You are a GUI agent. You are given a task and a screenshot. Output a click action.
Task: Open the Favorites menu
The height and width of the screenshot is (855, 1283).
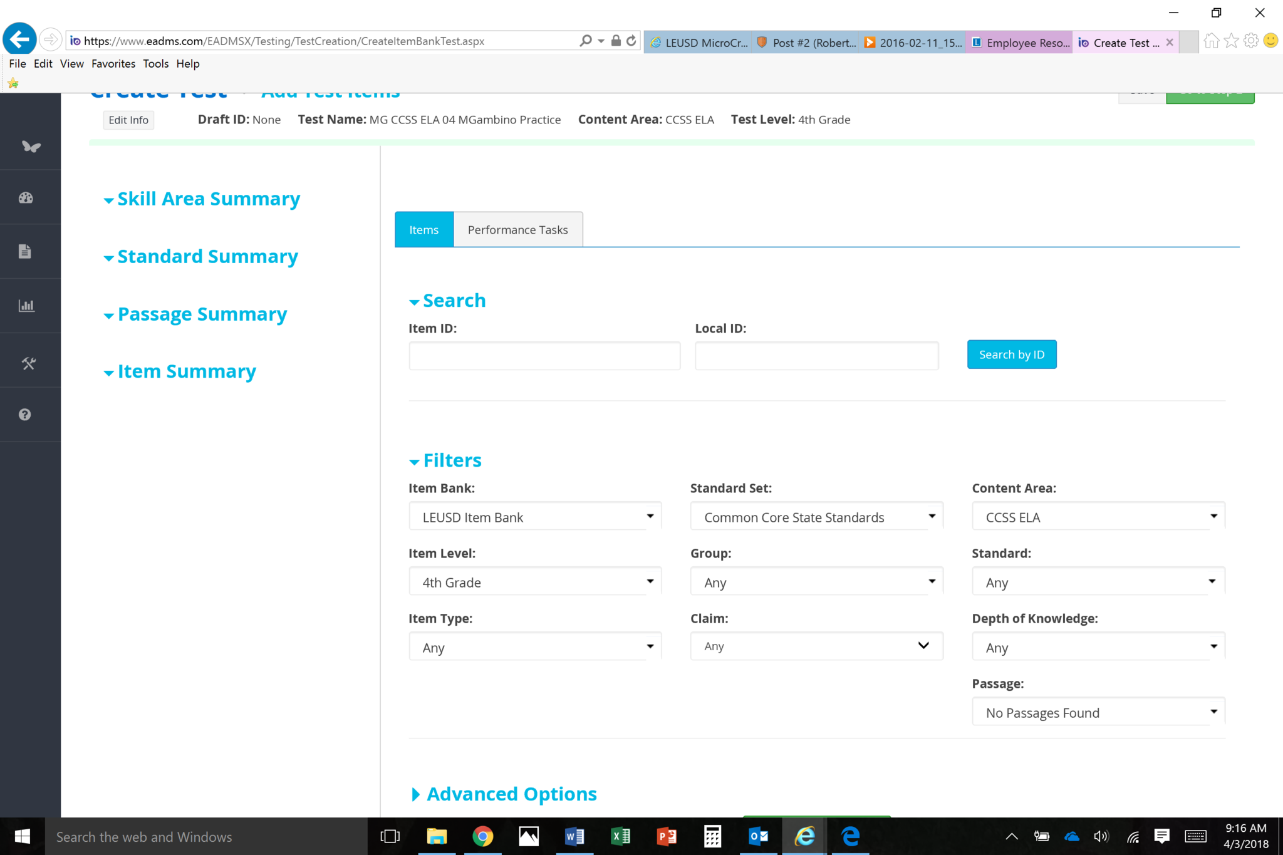click(113, 64)
